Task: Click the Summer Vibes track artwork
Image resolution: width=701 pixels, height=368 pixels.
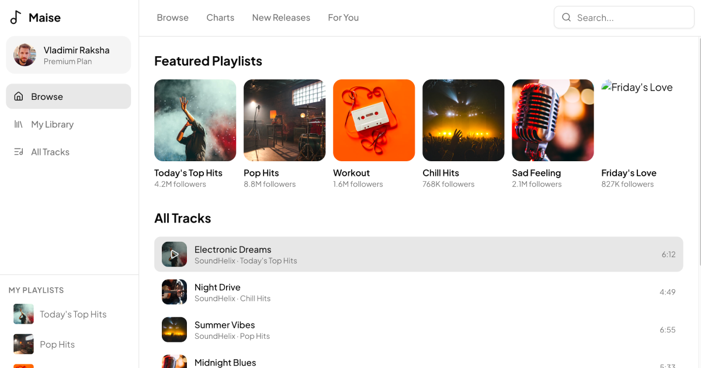Action: coord(174,329)
